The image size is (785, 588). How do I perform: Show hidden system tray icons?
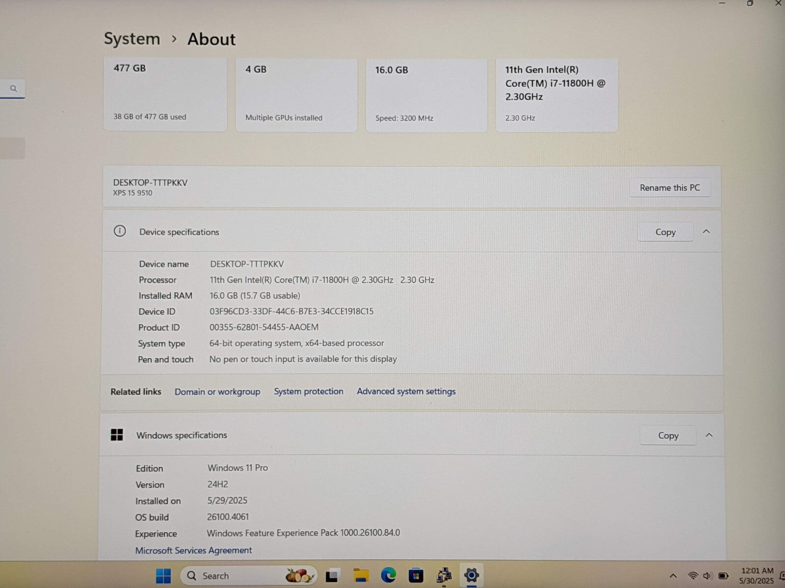pos(673,576)
